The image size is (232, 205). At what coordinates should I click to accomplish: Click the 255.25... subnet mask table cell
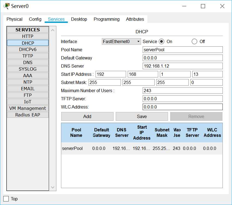161,148
